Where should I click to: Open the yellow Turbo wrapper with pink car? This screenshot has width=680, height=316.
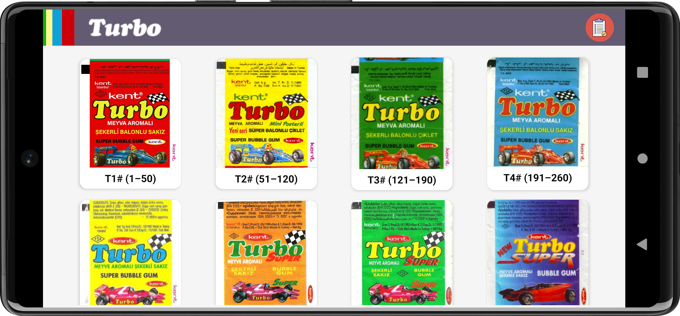[130, 253]
